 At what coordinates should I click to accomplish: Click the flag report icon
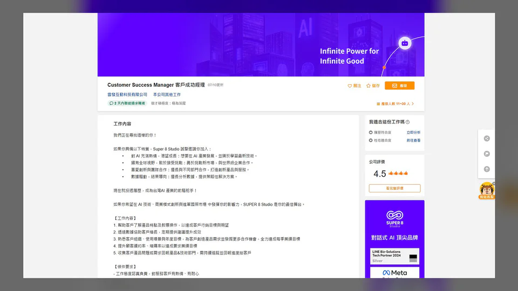click(487, 154)
